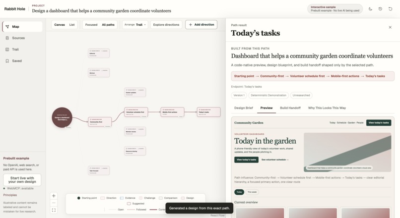Close the Today's tasks path result panel
This screenshot has width=400, height=218.
390,27
